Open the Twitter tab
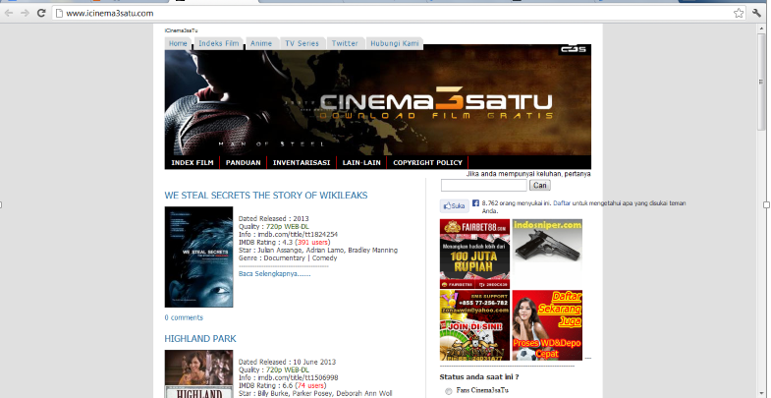 coord(345,43)
